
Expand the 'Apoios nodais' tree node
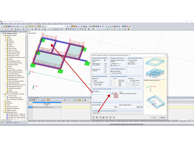tap(5, 48)
